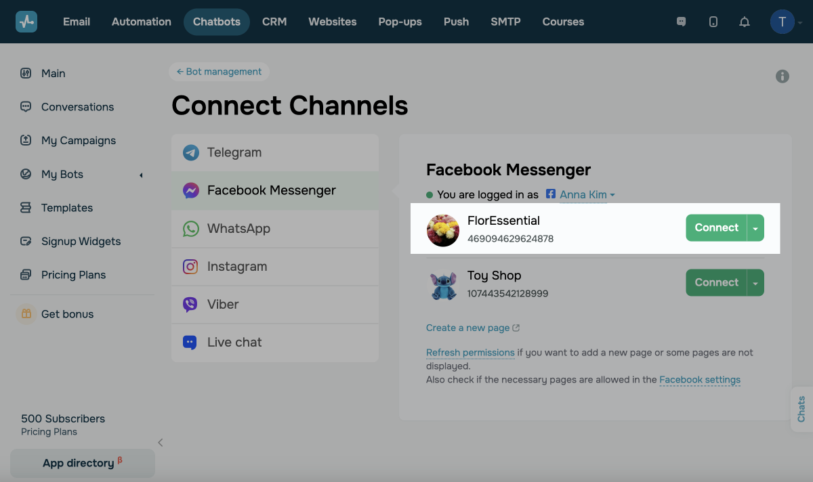The image size is (813, 482).
Task: Open the Automation menu
Action: coord(142,22)
